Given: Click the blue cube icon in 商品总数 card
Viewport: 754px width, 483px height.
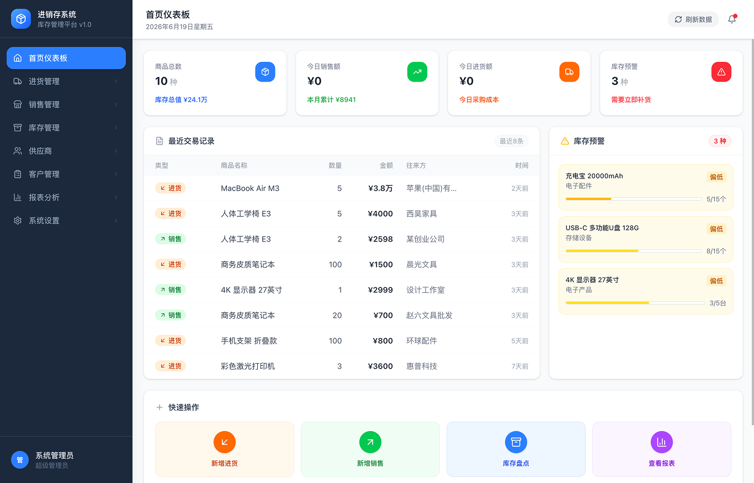Looking at the screenshot, I should click(x=265, y=72).
